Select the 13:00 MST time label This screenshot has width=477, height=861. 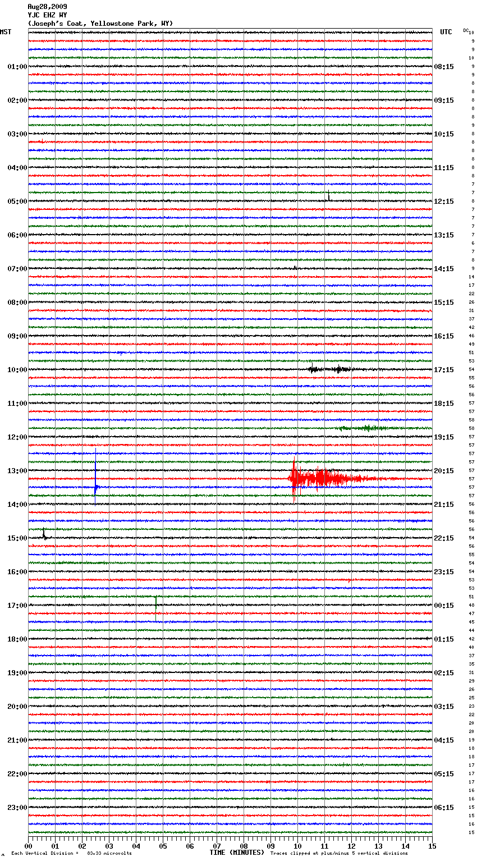[17, 471]
